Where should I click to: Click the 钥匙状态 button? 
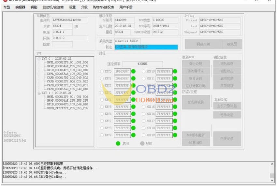click(227, 71)
